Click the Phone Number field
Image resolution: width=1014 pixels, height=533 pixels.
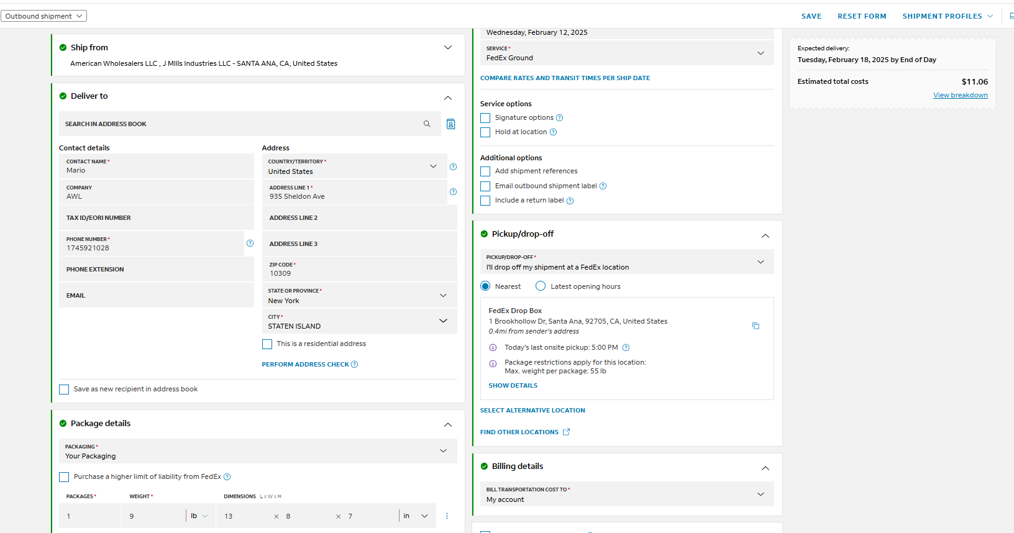152,244
